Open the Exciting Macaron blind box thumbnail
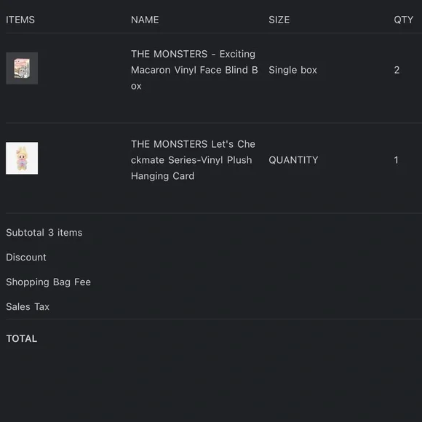Screen dimensions: 422x422 coord(22,68)
